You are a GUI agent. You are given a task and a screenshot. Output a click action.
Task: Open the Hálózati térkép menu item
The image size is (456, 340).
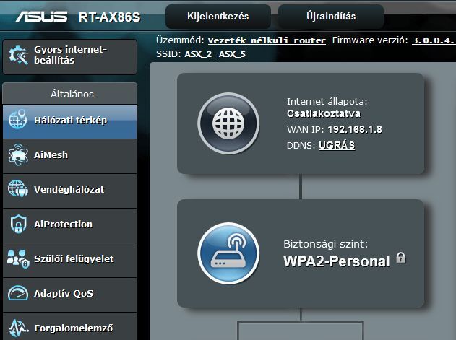point(69,122)
